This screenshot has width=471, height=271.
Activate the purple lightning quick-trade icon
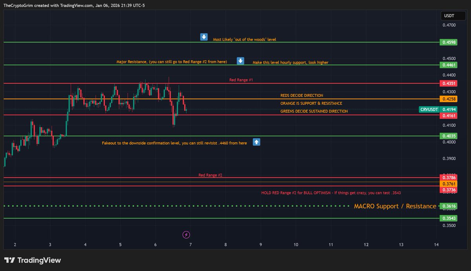[x=186, y=234]
